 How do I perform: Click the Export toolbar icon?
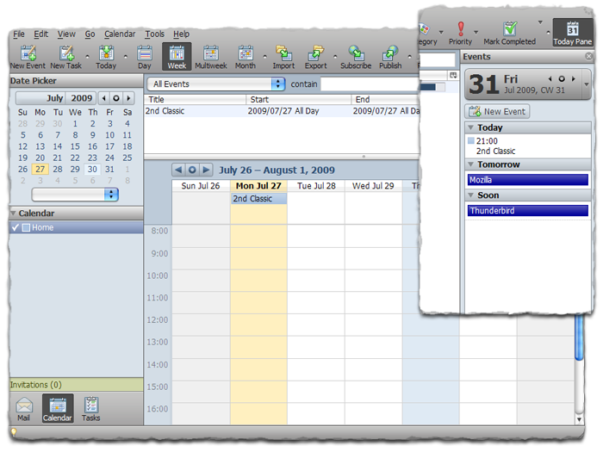click(316, 57)
